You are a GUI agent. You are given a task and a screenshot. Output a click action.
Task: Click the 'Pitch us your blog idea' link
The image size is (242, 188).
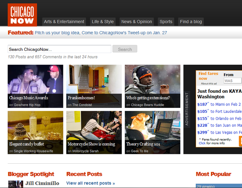point(57,33)
